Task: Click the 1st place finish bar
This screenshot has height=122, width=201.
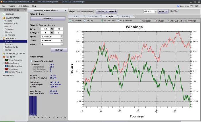Action: pyautogui.click(x=31, y=106)
